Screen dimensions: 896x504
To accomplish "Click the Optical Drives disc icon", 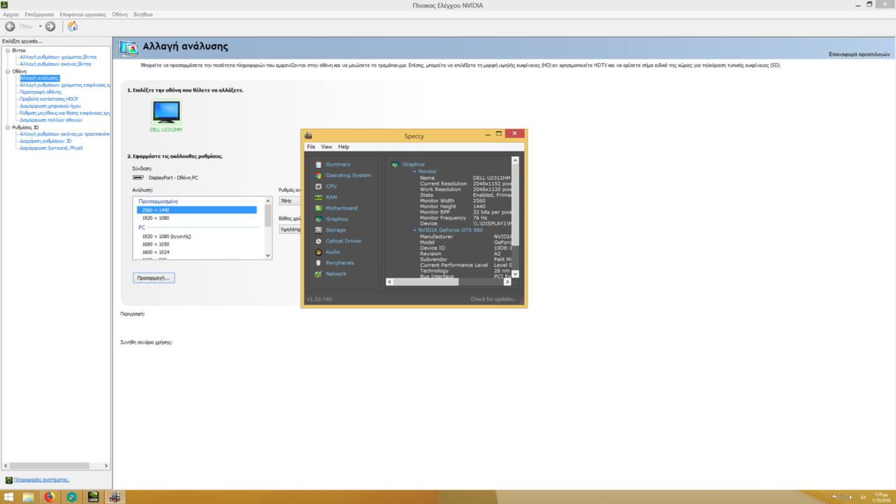I will (x=318, y=241).
